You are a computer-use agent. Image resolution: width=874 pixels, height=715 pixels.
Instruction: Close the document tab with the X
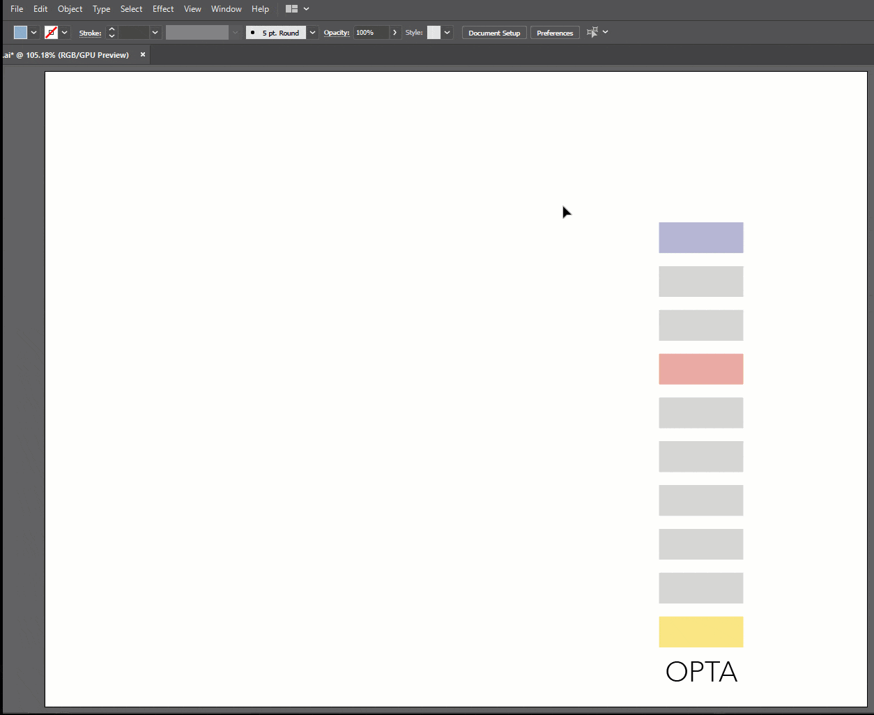pos(143,54)
